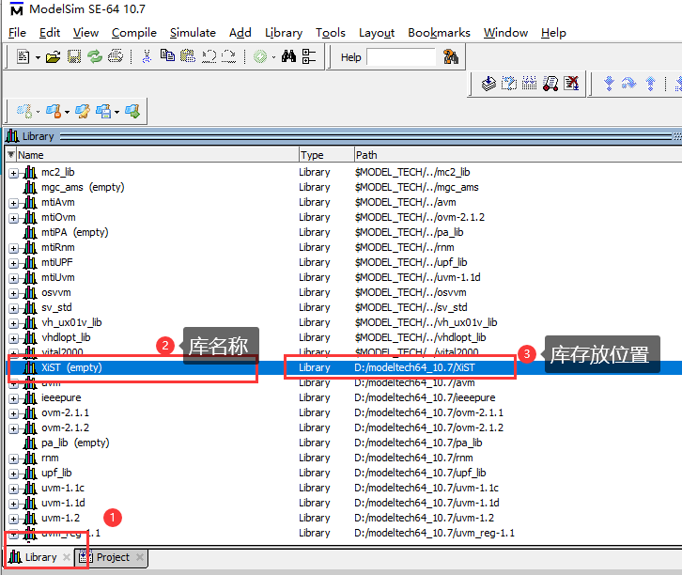Close the Project tab with its x
Viewport: 682px width, 575px height.
click(140, 557)
